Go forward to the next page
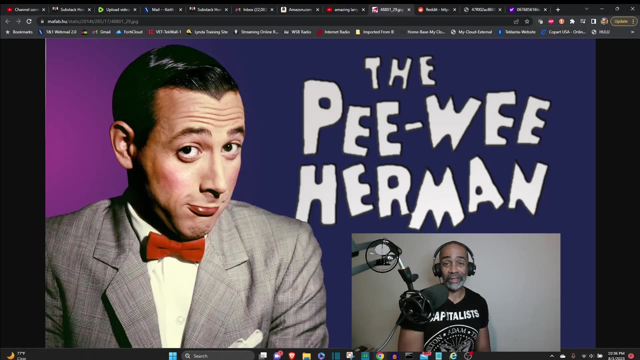Viewport: 640px width, 360px height. (x=18, y=21)
